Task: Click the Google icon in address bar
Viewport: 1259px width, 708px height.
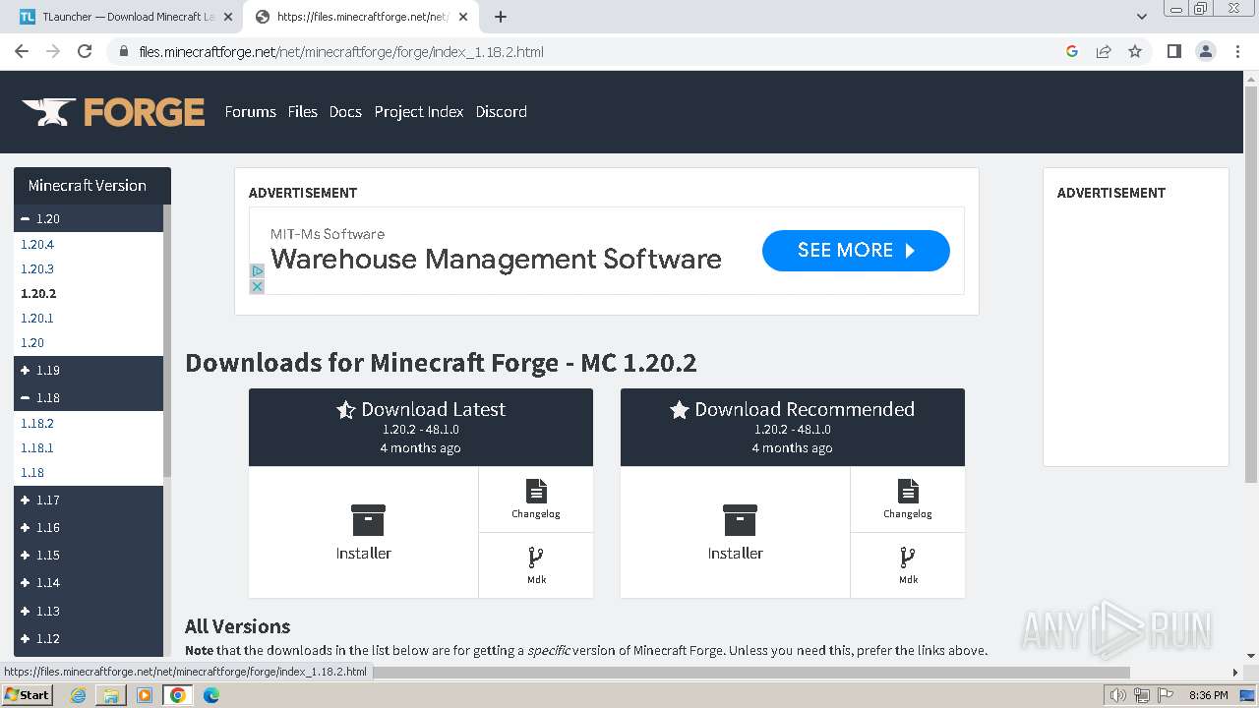Action: point(1072,51)
